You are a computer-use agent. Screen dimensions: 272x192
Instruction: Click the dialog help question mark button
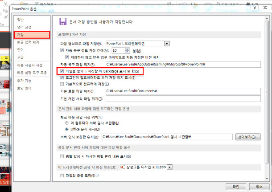(255, 7)
